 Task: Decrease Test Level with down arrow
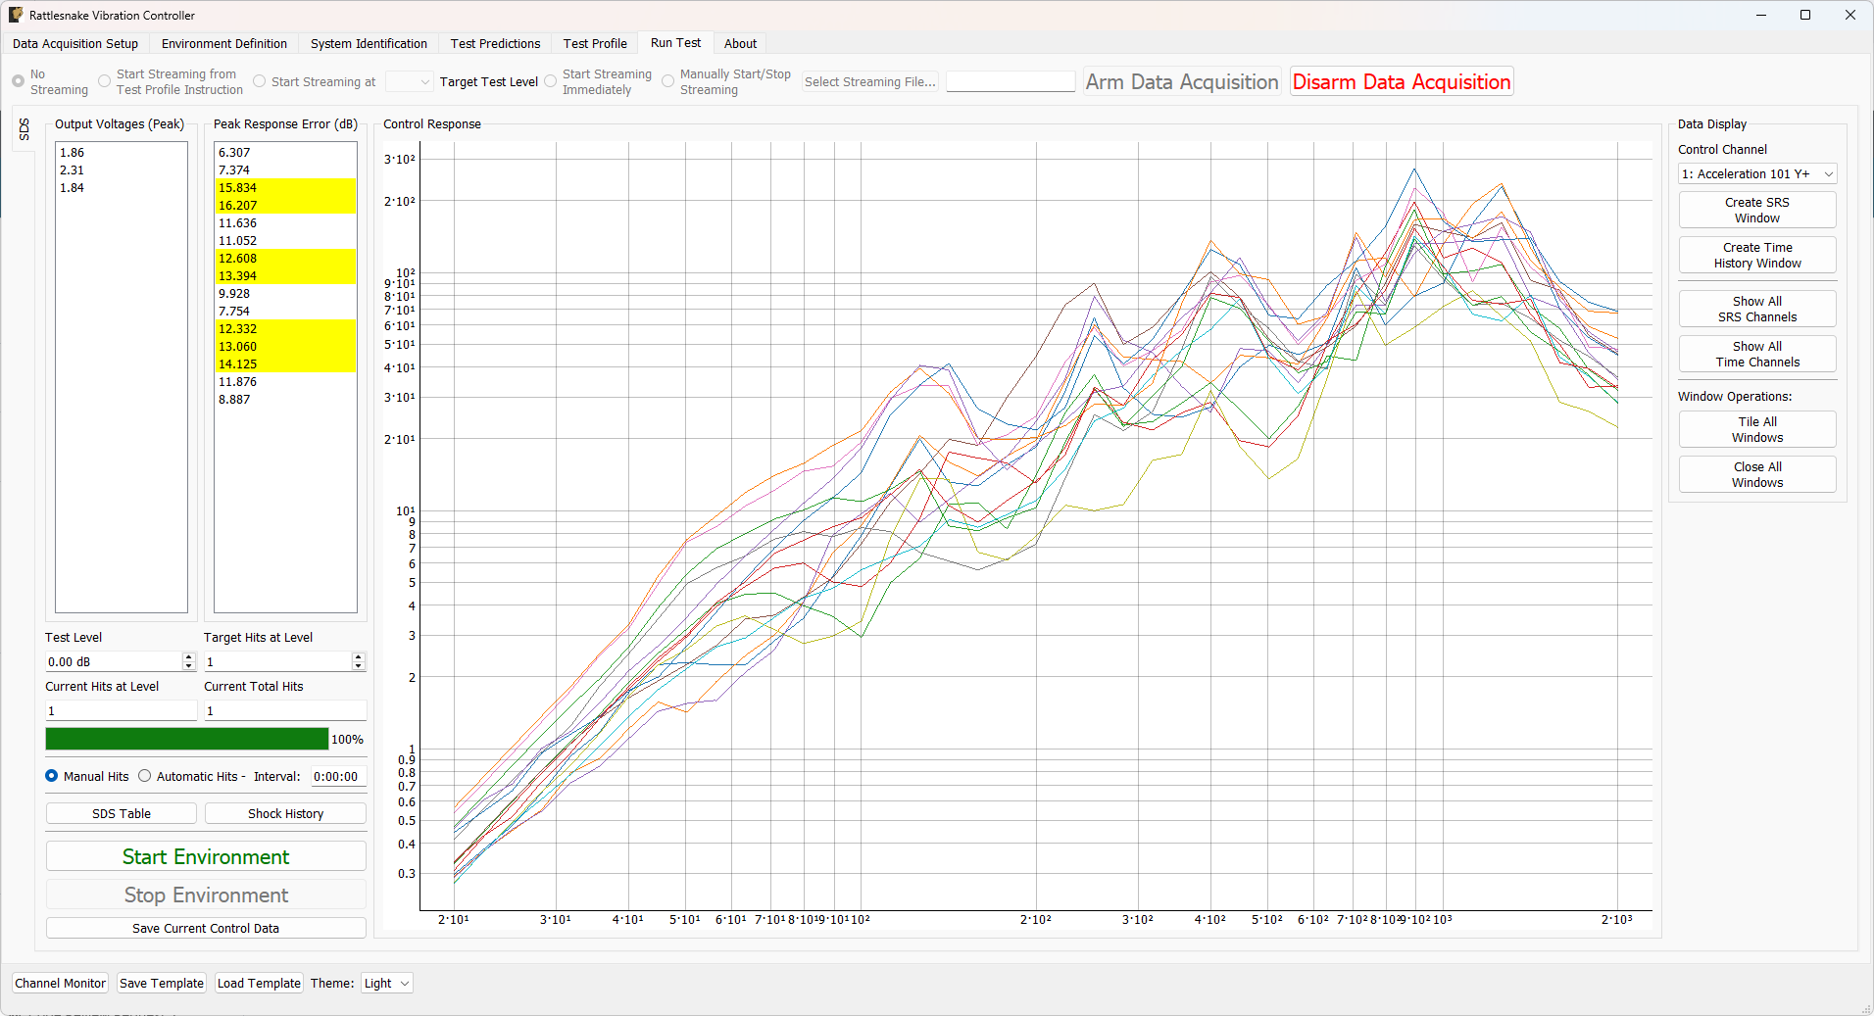(x=189, y=667)
